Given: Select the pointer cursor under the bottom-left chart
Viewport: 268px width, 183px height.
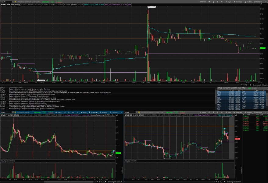Looking at the screenshot, I should click(x=105, y=182).
